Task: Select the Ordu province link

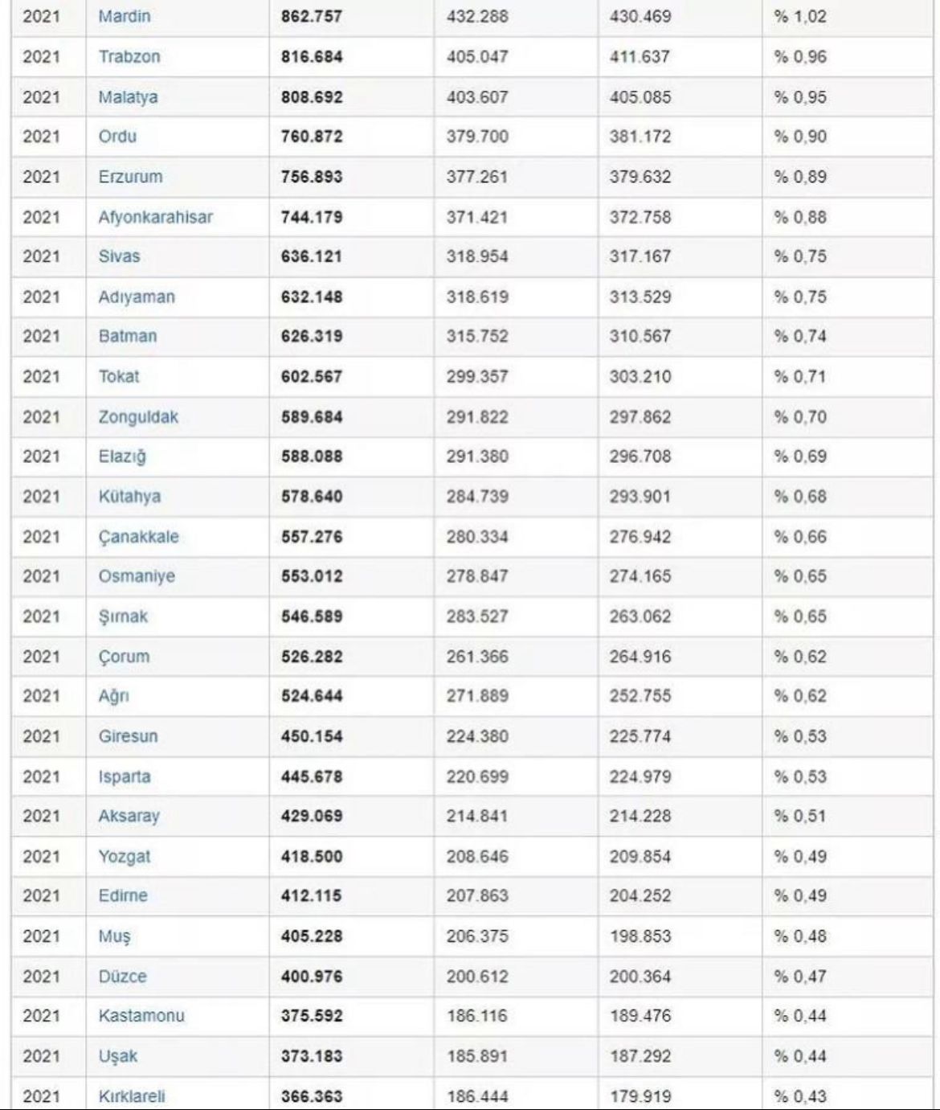Action: [117, 137]
